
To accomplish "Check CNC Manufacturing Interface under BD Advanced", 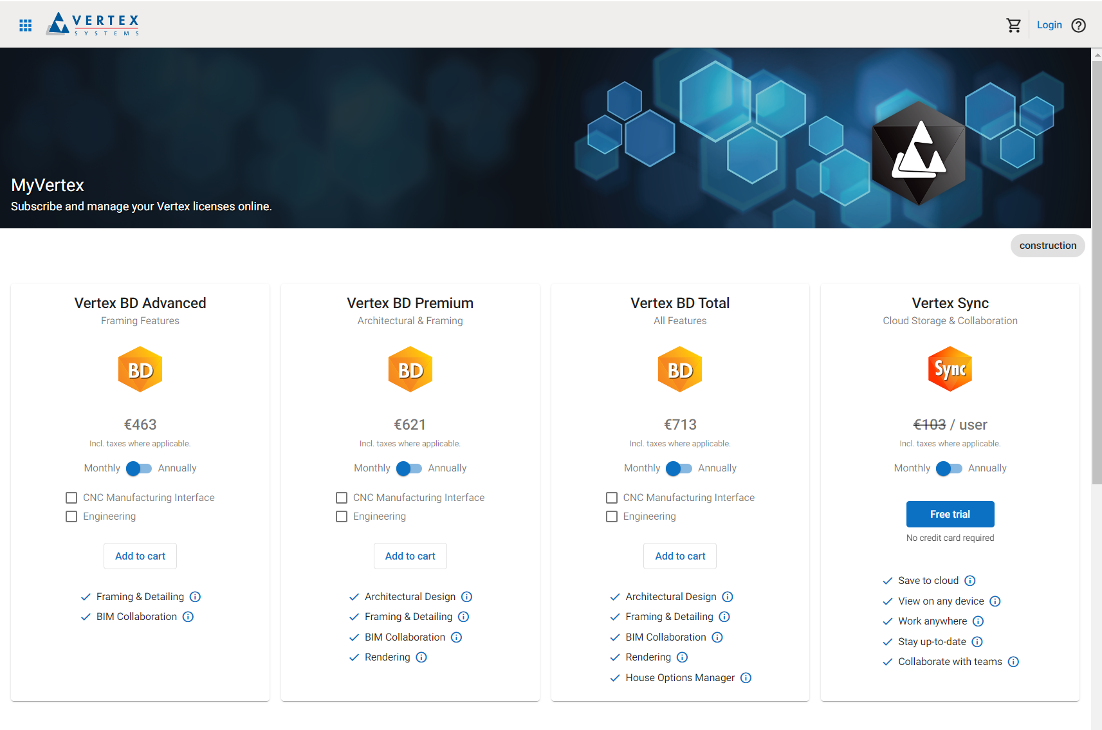I will click(x=71, y=498).
